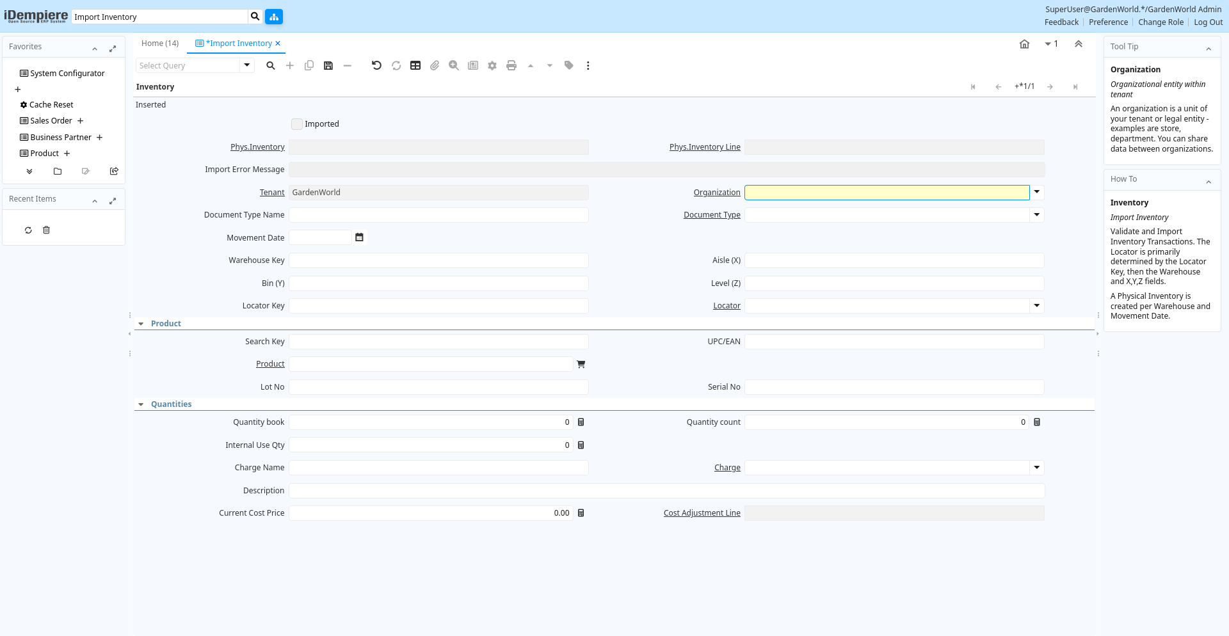This screenshot has width=1229, height=636.
Task: Open the Organization dropdown
Action: pyautogui.click(x=1037, y=193)
